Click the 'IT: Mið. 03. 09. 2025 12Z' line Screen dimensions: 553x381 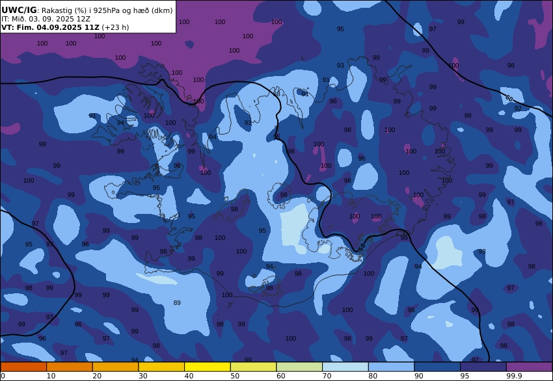tap(46, 19)
